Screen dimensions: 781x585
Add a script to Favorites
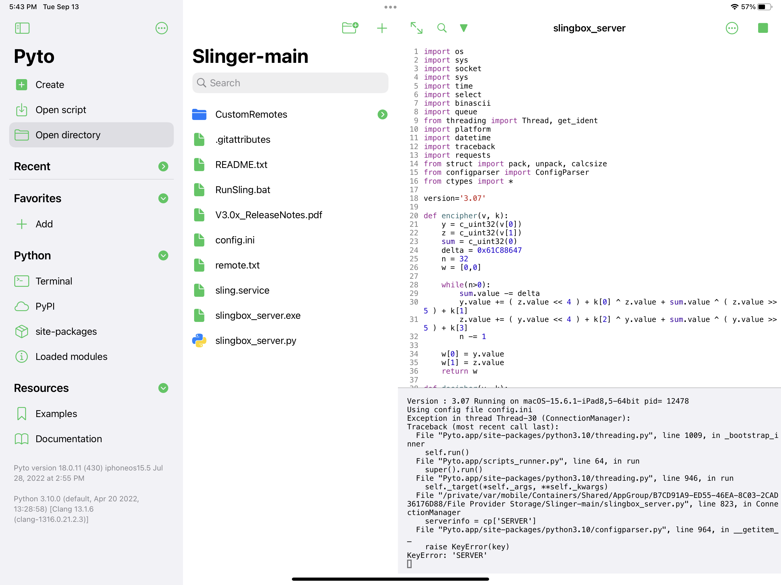pos(44,224)
